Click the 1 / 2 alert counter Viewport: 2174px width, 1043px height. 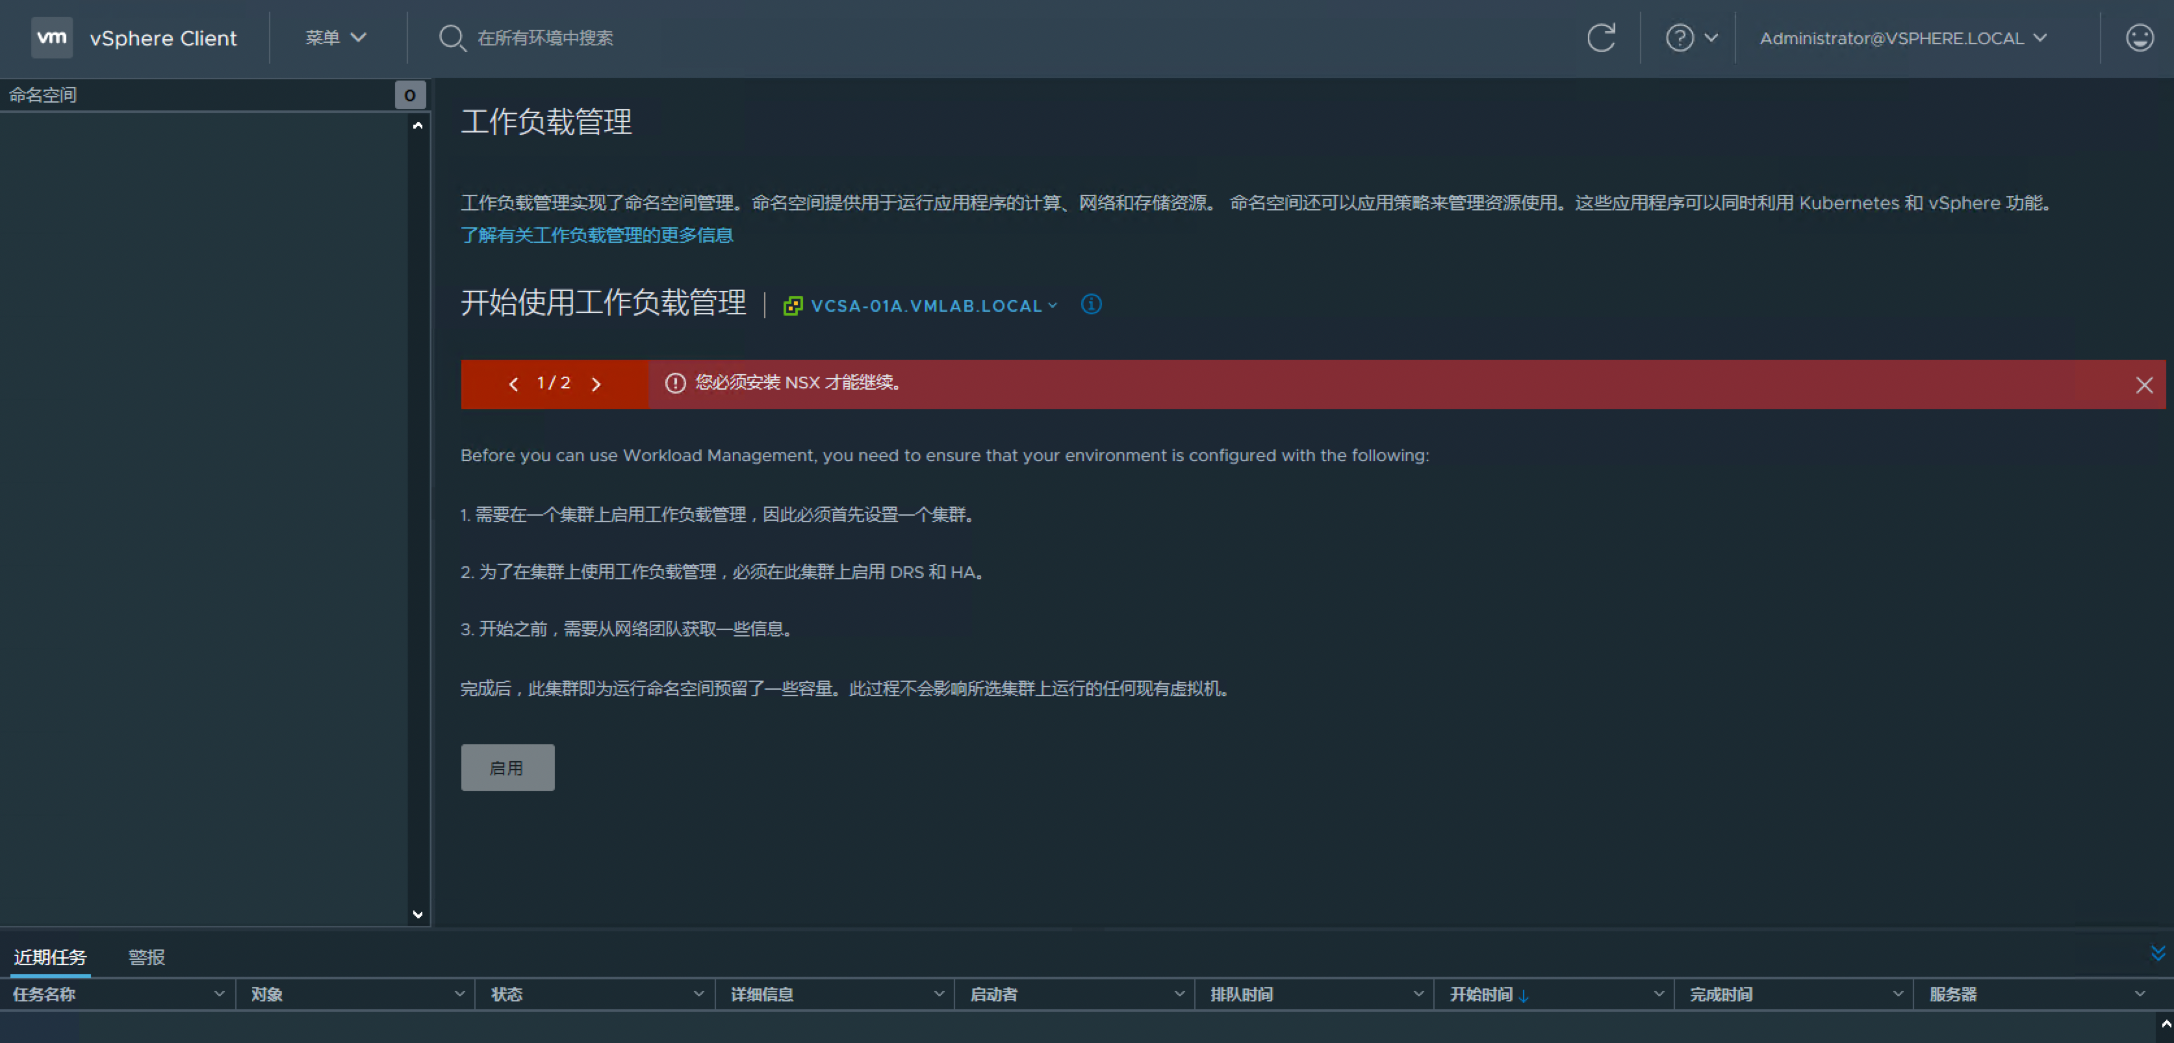pos(554,383)
